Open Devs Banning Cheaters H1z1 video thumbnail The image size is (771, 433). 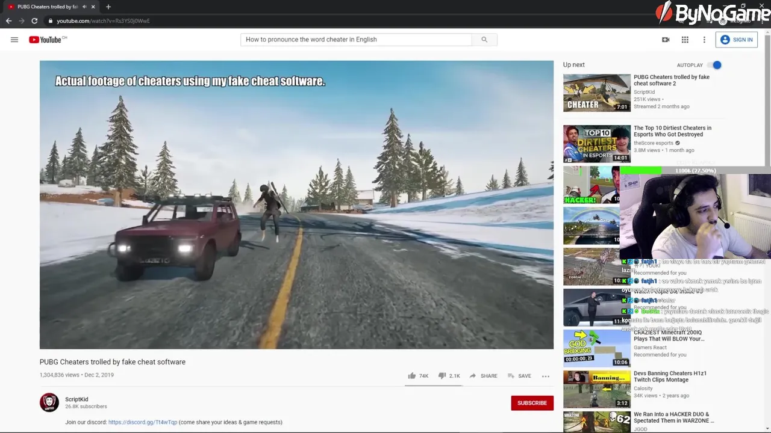[x=597, y=389]
